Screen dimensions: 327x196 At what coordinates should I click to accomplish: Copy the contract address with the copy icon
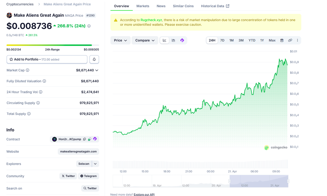84,139
